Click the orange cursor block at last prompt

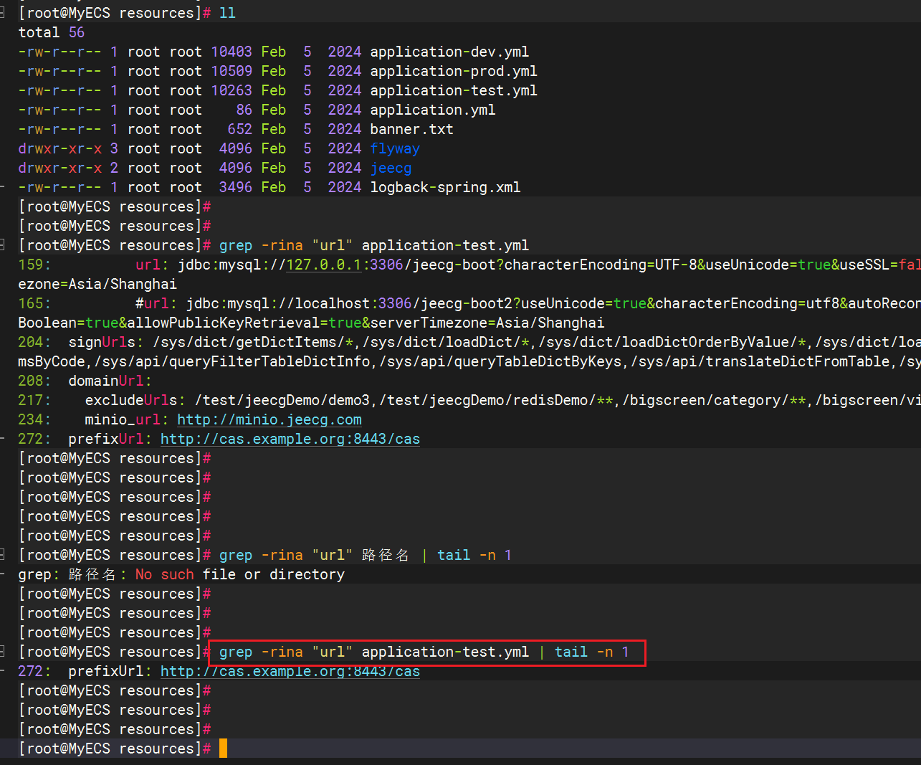pos(223,749)
